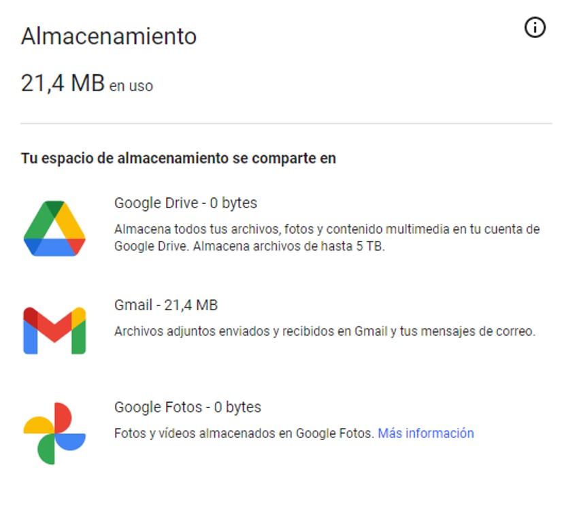Click the 21,4 MB en uso total
The height and width of the screenshot is (519, 577).
(x=87, y=83)
